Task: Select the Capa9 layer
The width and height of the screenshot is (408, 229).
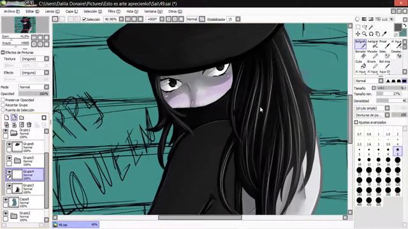Action: 24,202
